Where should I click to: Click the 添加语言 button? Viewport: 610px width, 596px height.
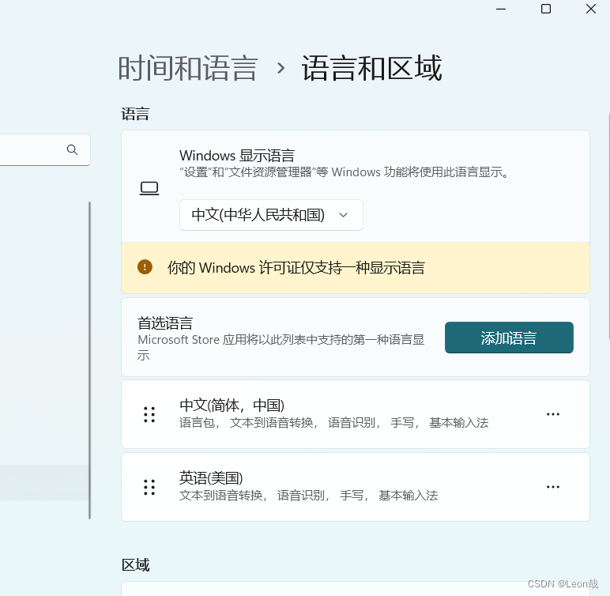click(x=509, y=338)
